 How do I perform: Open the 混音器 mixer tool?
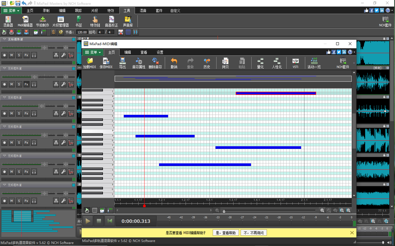click(8, 21)
